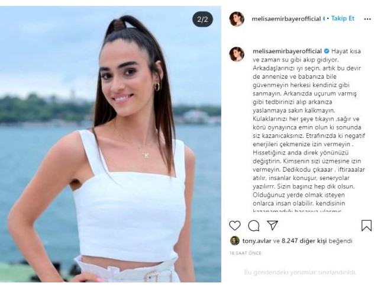Open header profile picture of melisaemirbayerofficial
This screenshot has height=286, width=387.
[237, 19]
